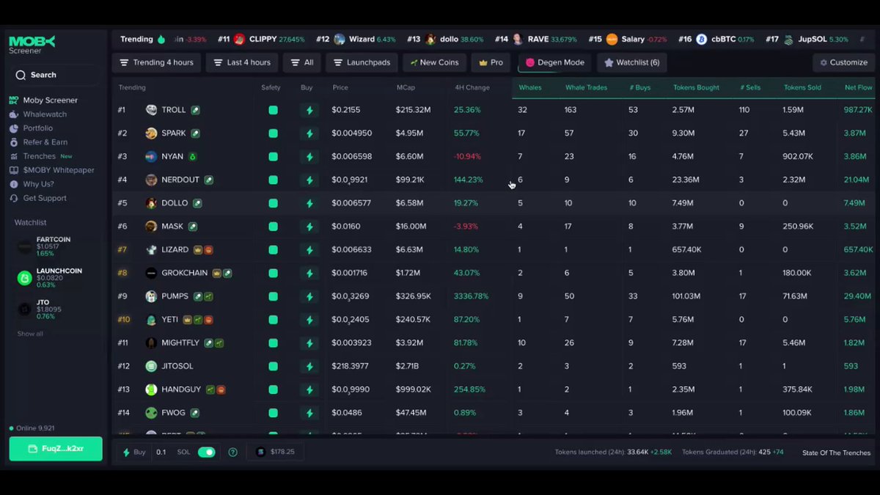
Task: Sort by the Tokens Bought column header
Action: pos(696,87)
